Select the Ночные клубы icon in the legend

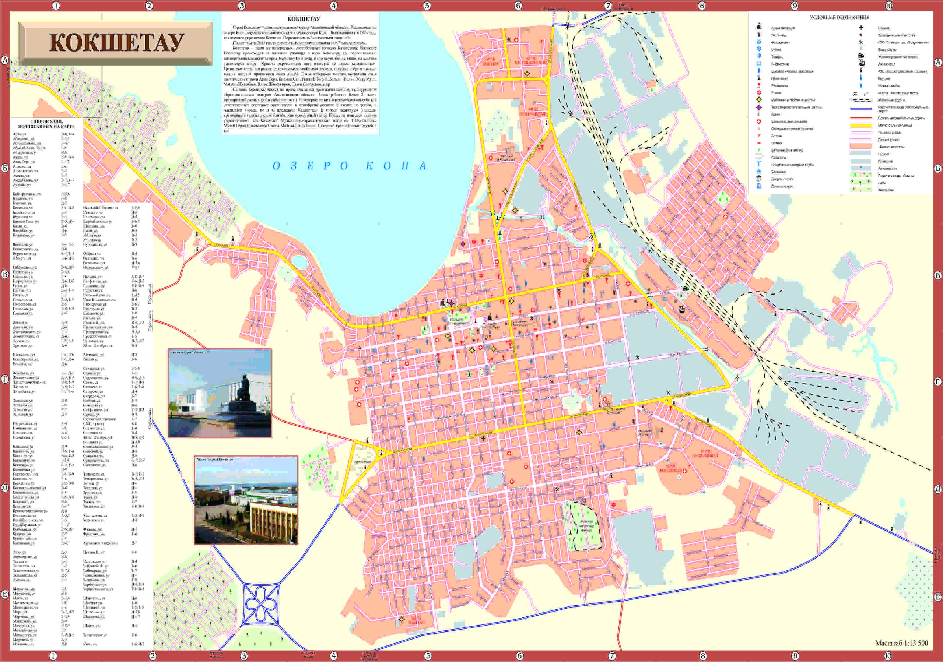(861, 85)
